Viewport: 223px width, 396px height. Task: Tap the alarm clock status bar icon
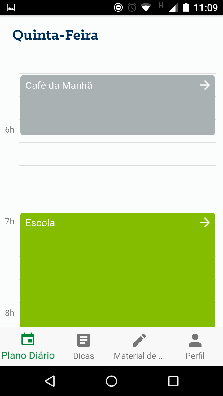tap(132, 7)
